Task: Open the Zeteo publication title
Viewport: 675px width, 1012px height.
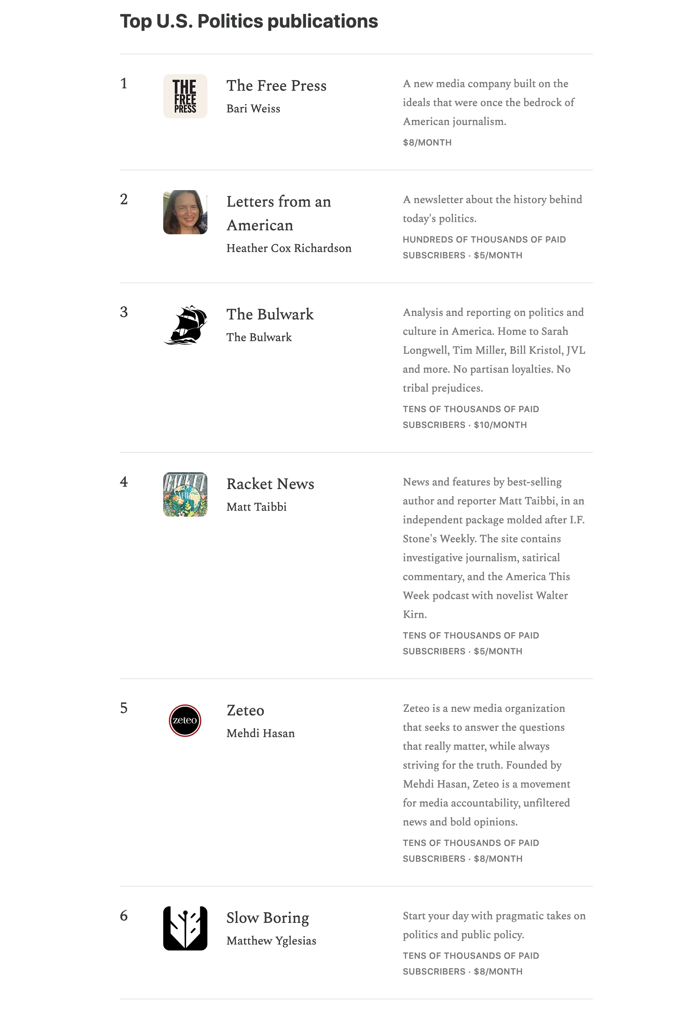Action: [x=245, y=710]
